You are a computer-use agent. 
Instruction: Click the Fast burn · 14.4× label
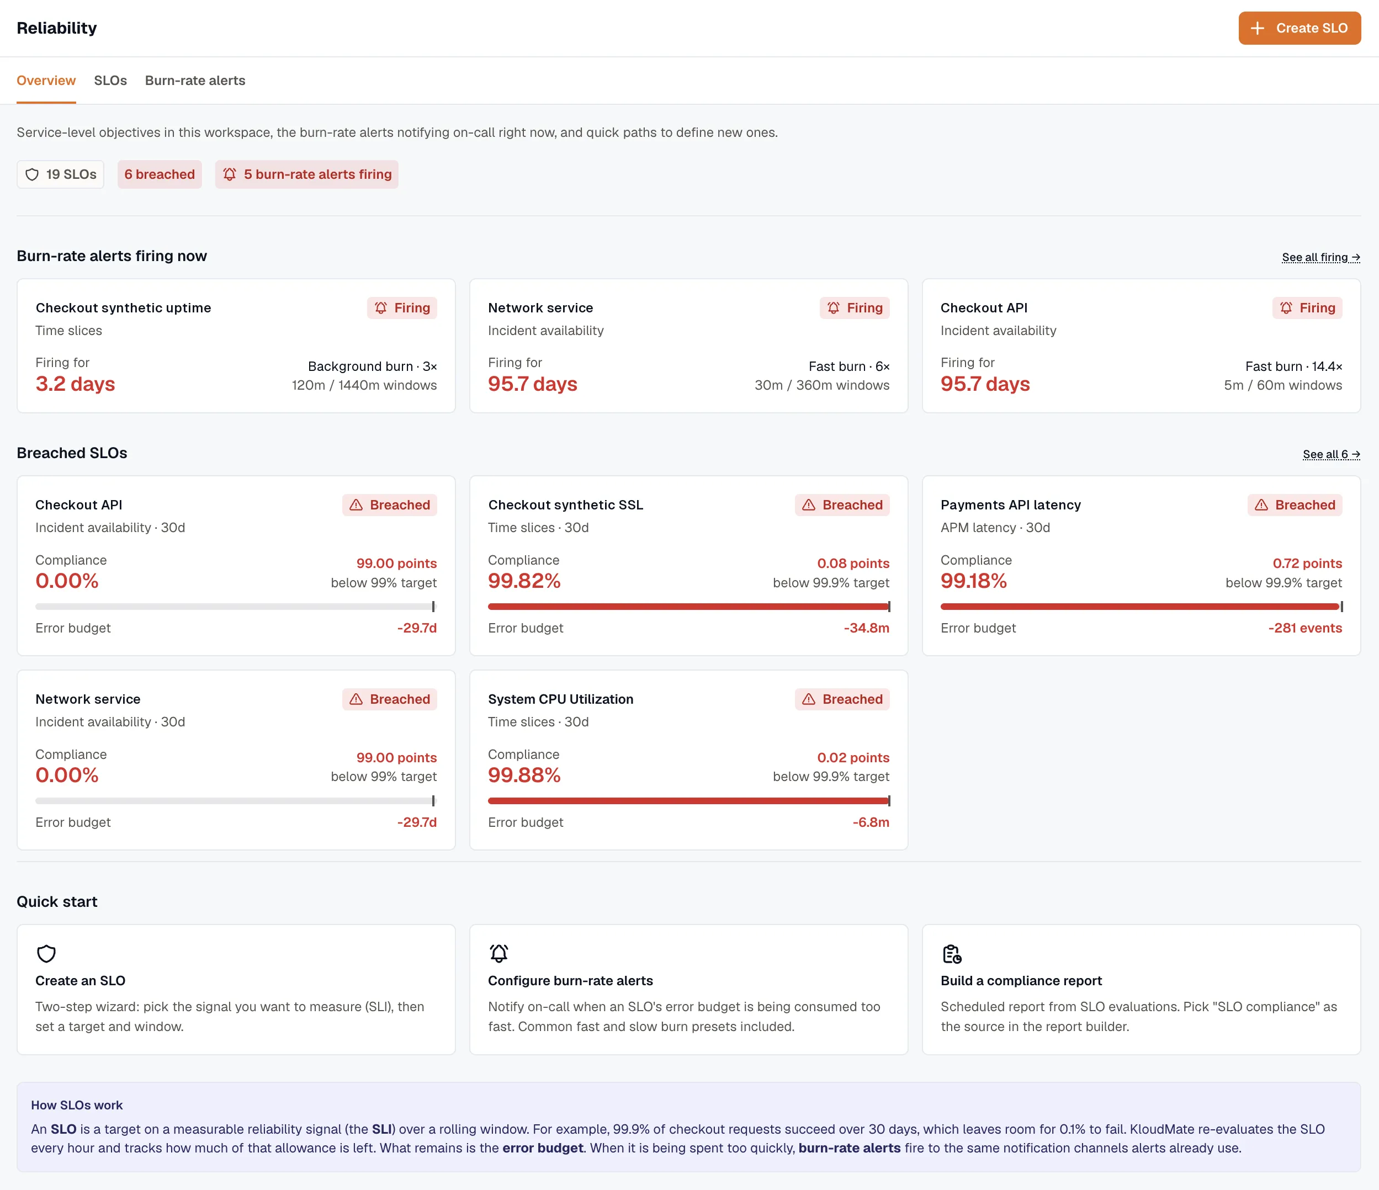(1294, 366)
